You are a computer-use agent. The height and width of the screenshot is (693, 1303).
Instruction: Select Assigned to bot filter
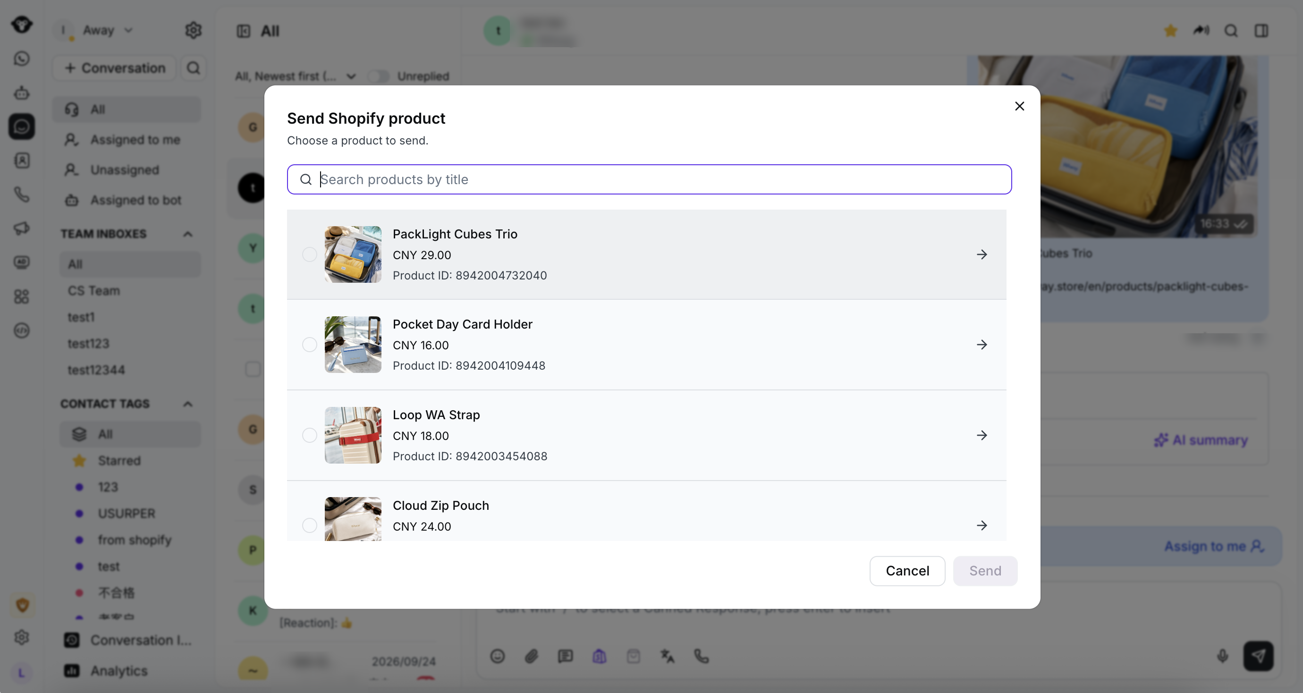point(127,200)
